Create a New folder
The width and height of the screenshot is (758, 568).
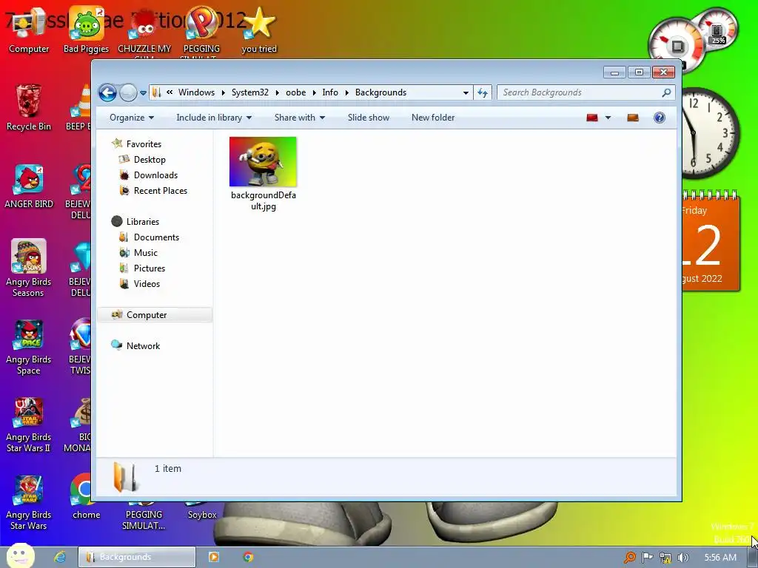tap(433, 118)
